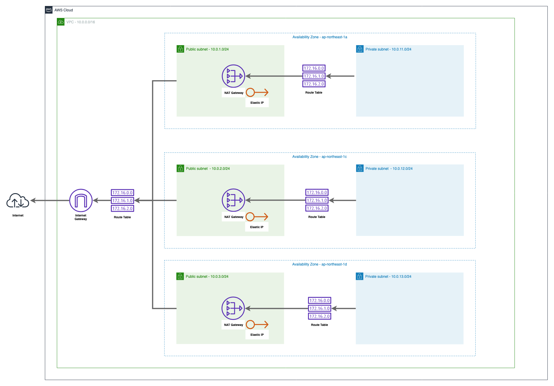Click the lock icon of Public subnet 10.0.2.0/24
The height and width of the screenshot is (386, 554).
click(180, 168)
